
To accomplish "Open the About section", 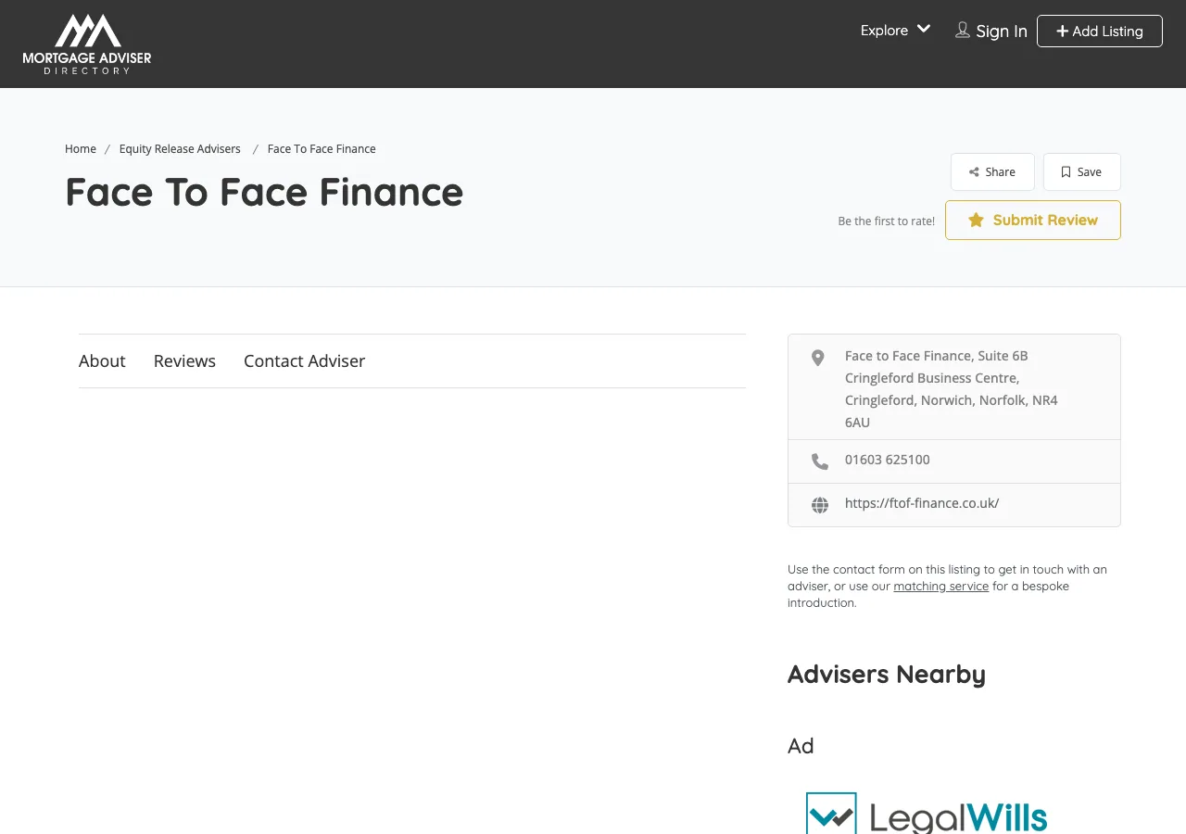I will (102, 360).
